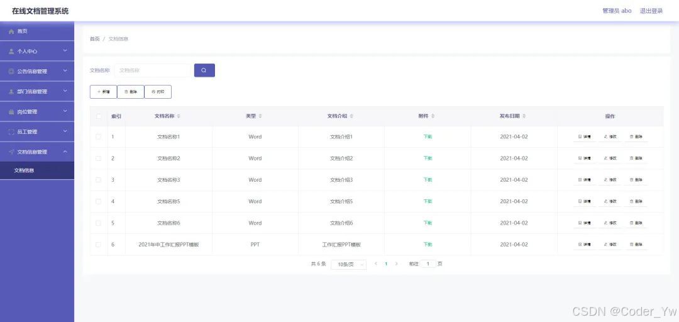Click 删除 for 文档名称2 row

[636, 158]
